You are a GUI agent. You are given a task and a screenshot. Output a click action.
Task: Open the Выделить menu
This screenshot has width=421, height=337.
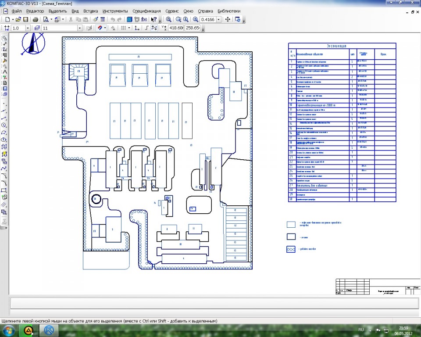coord(58,11)
